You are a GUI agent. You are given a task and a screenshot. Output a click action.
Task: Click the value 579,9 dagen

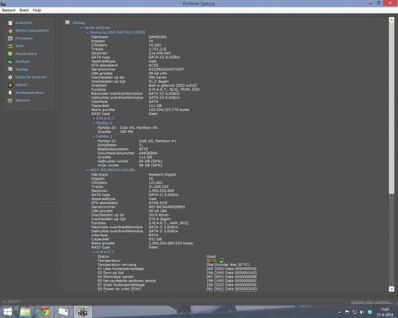[x=160, y=219]
